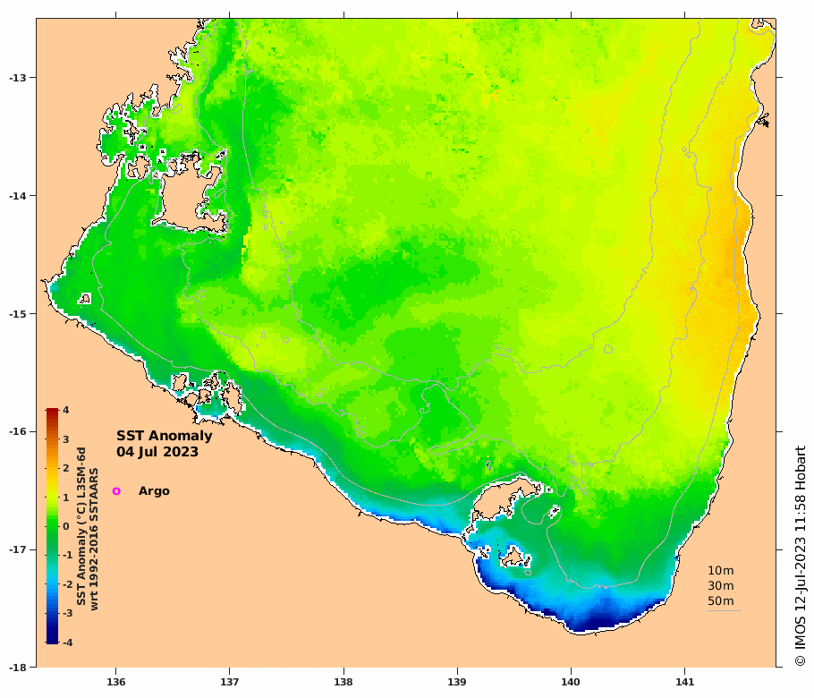Click the color bar value '-2'
Image resolution: width=814 pixels, height=698 pixels.
(x=67, y=584)
